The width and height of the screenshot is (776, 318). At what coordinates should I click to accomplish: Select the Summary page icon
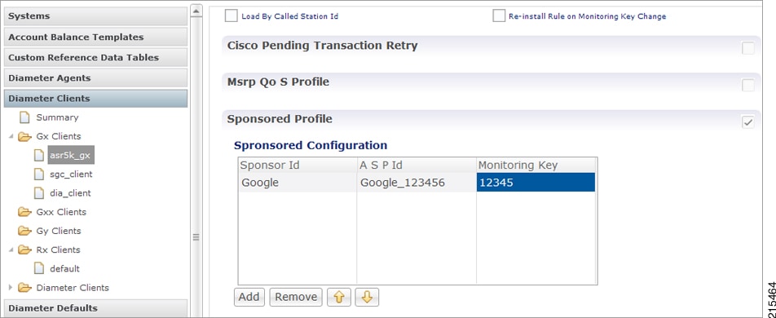(24, 118)
